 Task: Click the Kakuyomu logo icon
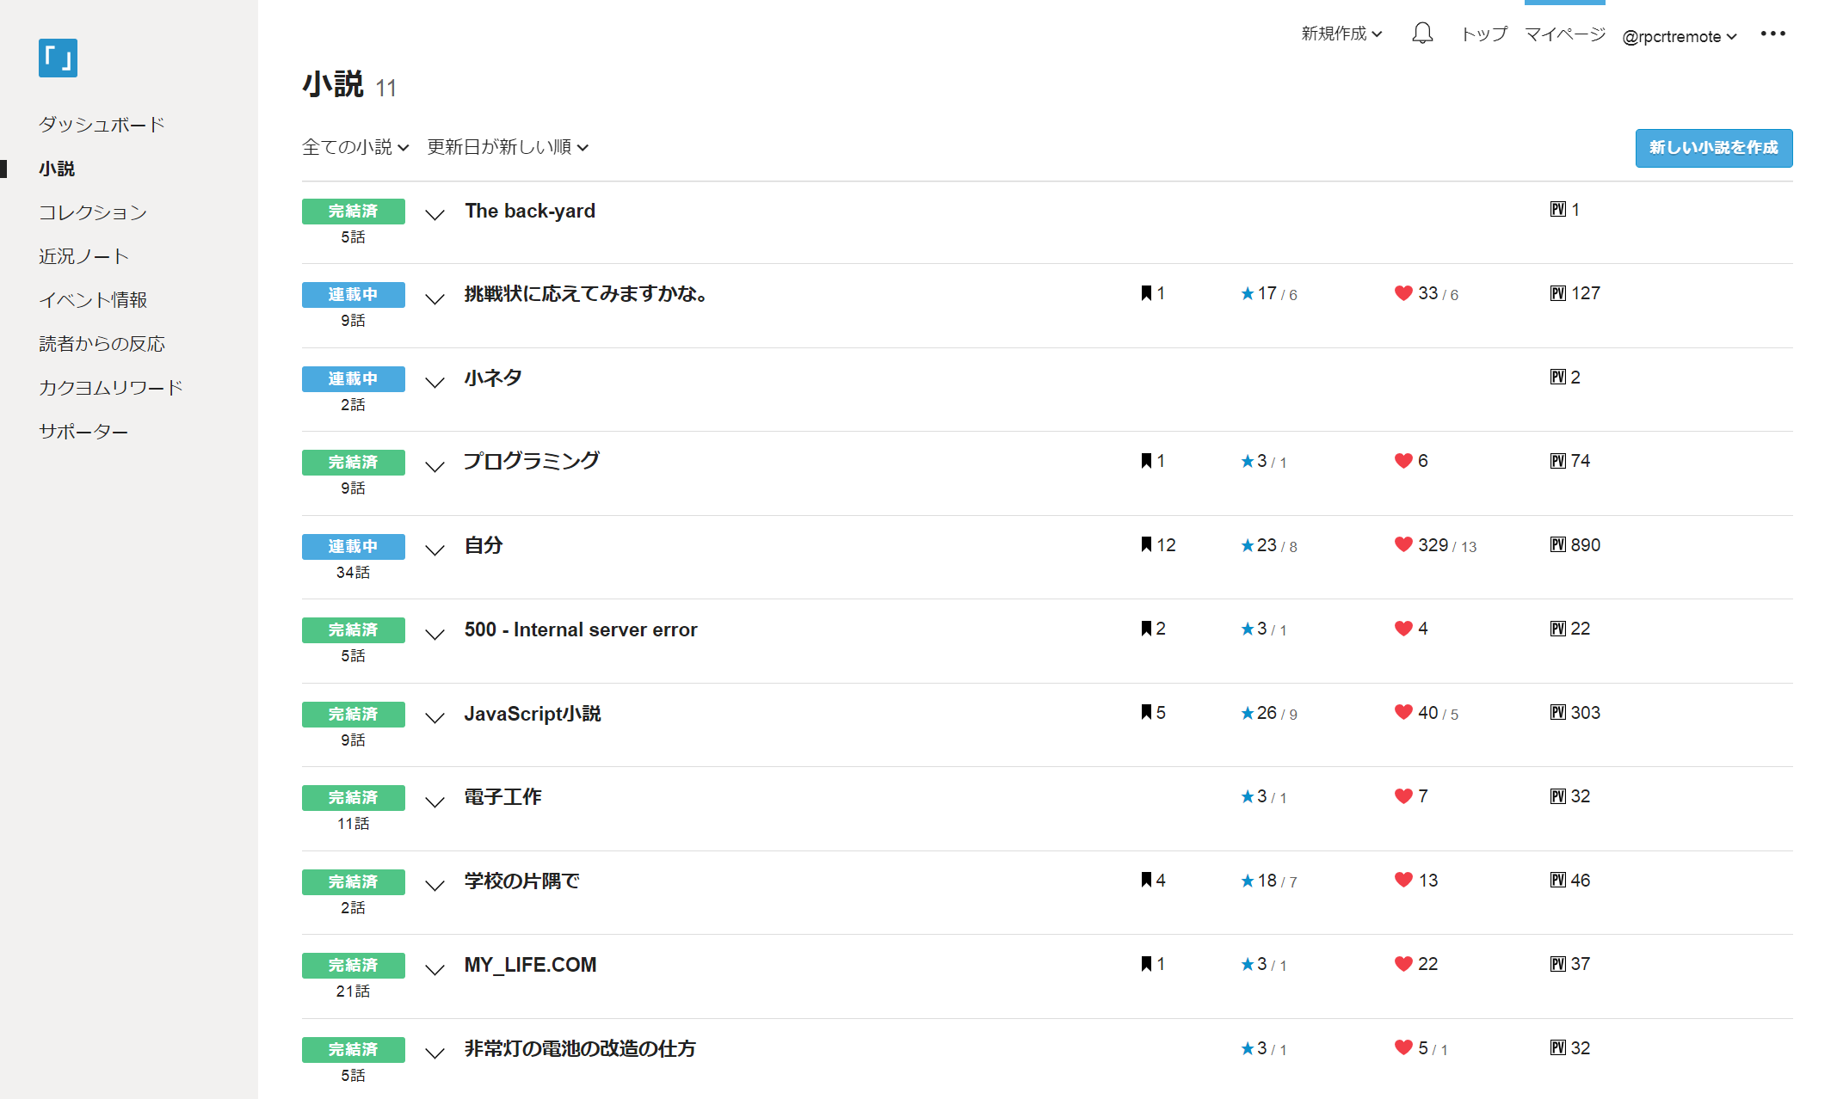[58, 58]
